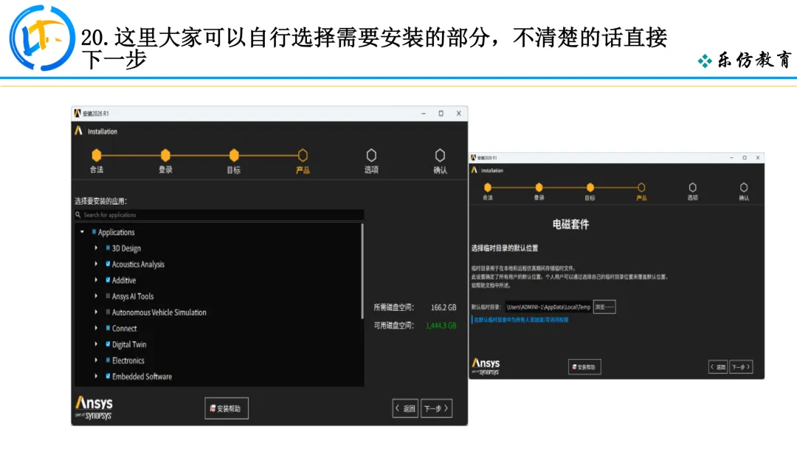The image size is (797, 449).
Task: Click 浏览 button next to temp directory
Action: [604, 306]
